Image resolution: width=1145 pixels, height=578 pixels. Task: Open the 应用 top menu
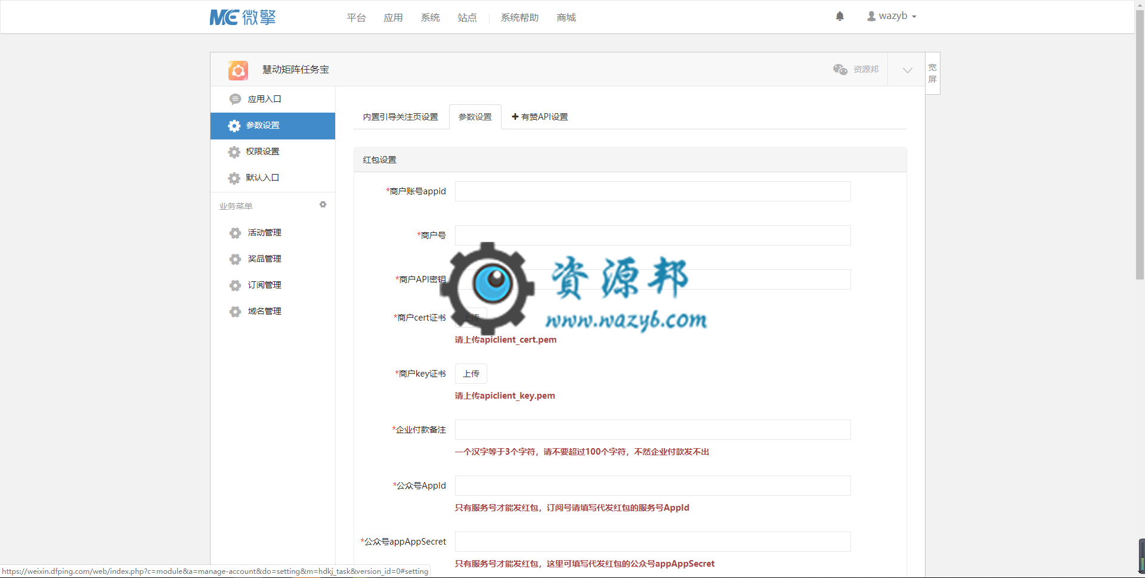pyautogui.click(x=393, y=18)
